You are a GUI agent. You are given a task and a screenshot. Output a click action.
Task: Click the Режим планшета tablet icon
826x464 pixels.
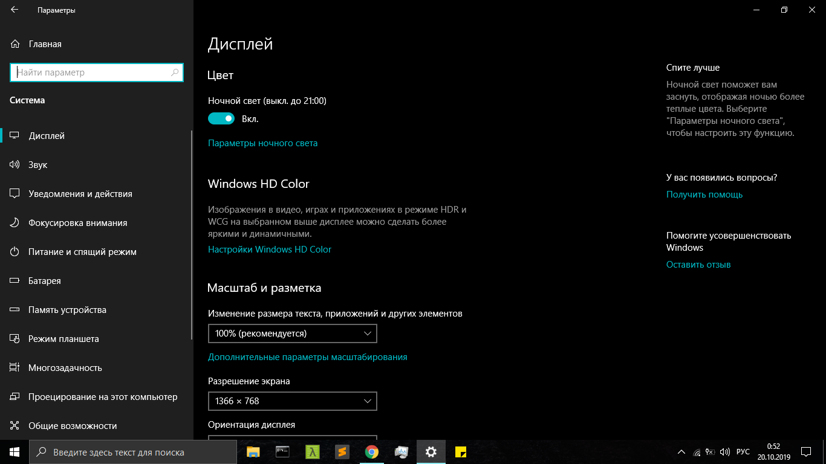[15, 339]
